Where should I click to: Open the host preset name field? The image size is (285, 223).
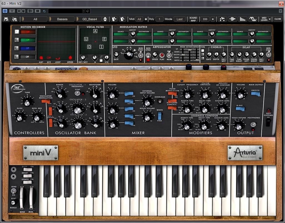point(66,11)
